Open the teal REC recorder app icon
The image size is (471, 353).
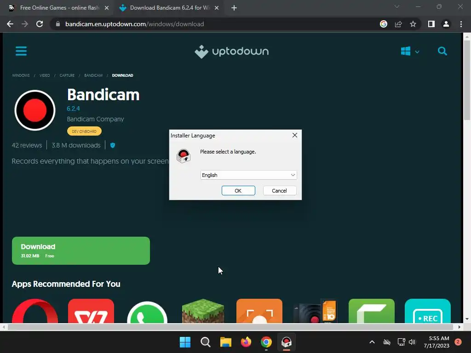(x=428, y=311)
